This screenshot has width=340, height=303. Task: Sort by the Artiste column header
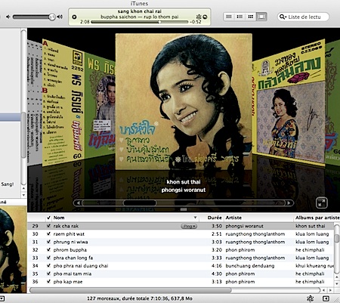tap(258, 218)
